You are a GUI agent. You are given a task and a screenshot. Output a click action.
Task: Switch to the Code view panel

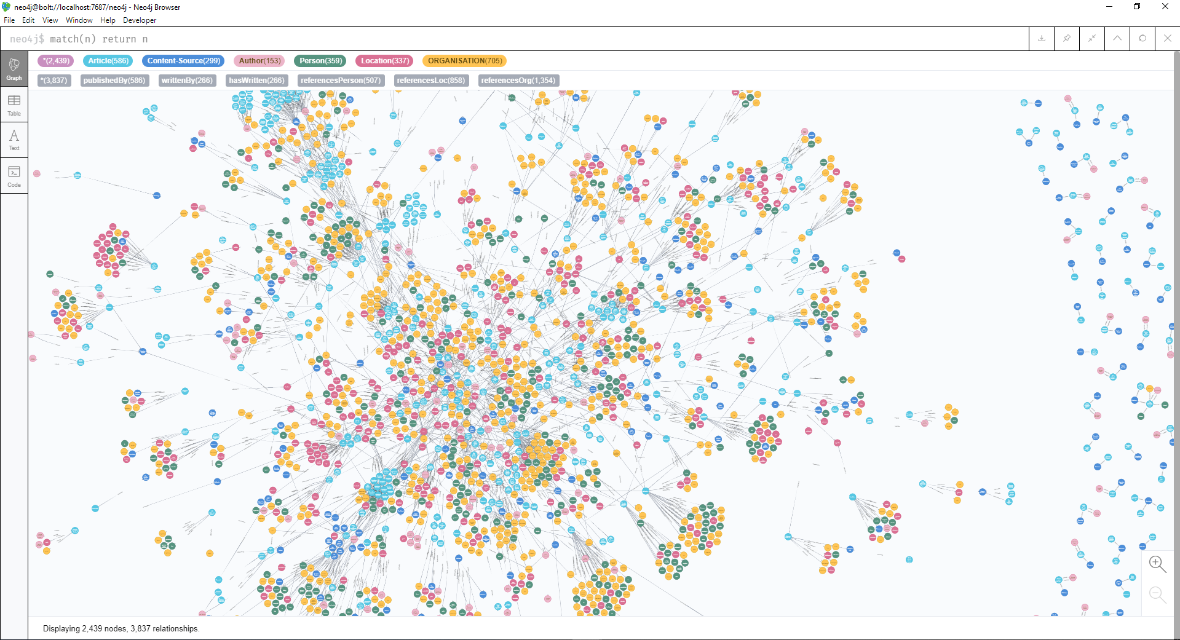pyautogui.click(x=14, y=175)
